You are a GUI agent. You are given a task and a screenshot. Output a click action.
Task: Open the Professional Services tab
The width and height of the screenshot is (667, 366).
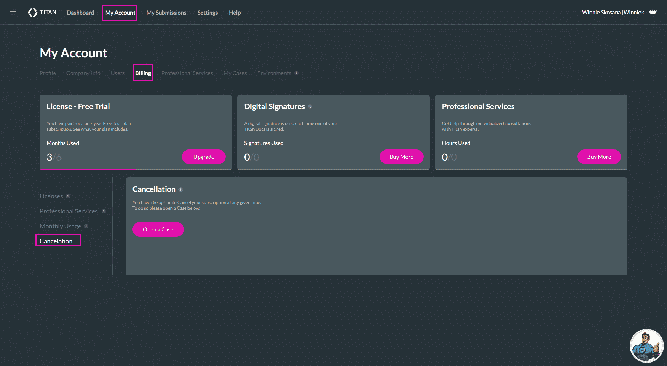(x=187, y=73)
